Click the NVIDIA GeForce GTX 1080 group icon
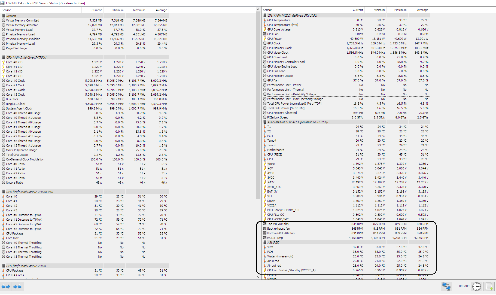The height and width of the screenshot is (295, 496). 265,16
